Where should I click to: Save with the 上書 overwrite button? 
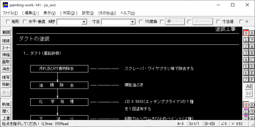tap(6, 118)
